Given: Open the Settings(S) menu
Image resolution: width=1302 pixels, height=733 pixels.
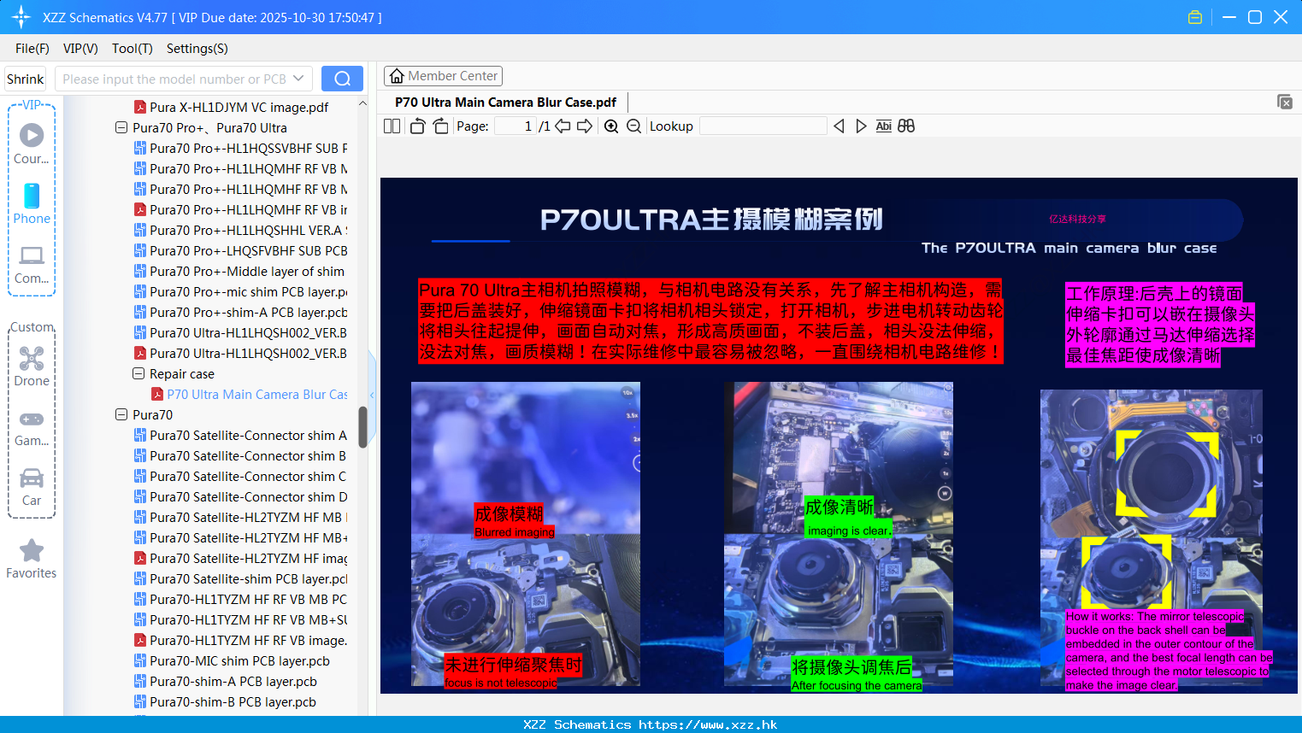Looking at the screenshot, I should [197, 49].
